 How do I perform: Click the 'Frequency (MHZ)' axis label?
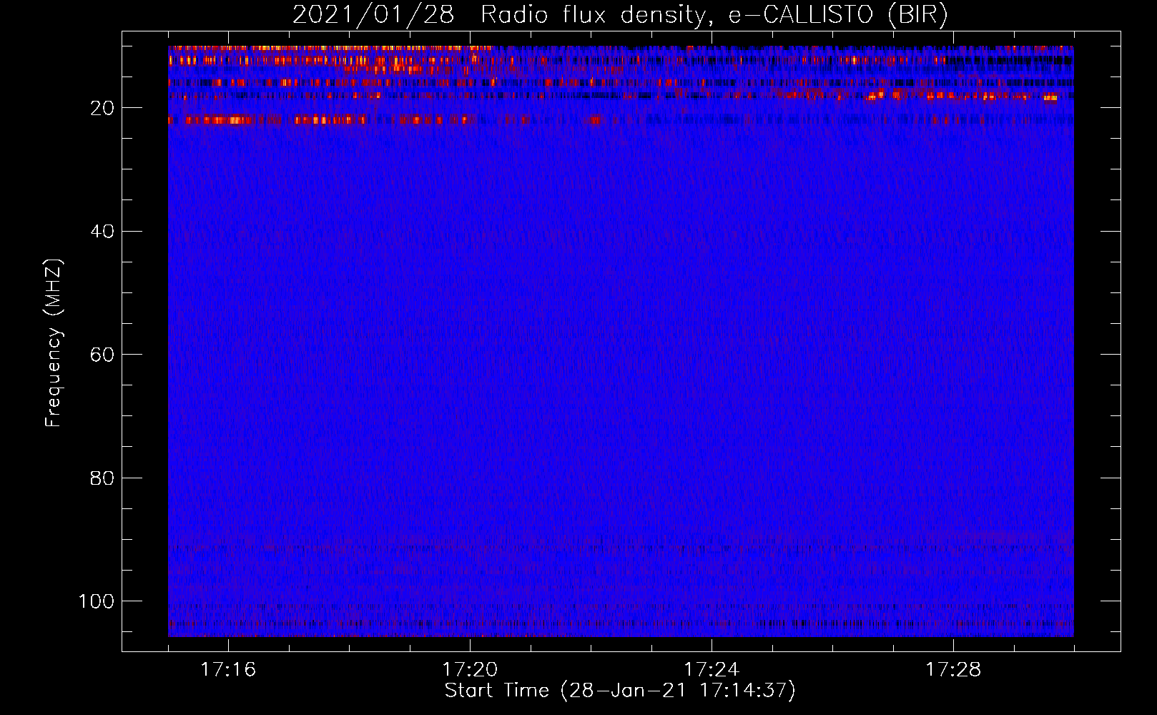click(x=54, y=342)
